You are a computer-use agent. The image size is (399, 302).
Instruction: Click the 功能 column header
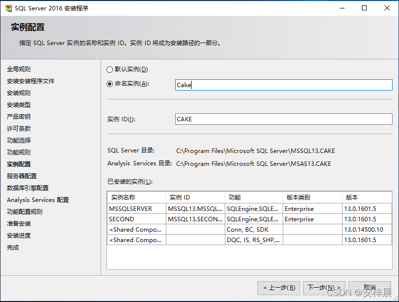pyautogui.click(x=254, y=197)
